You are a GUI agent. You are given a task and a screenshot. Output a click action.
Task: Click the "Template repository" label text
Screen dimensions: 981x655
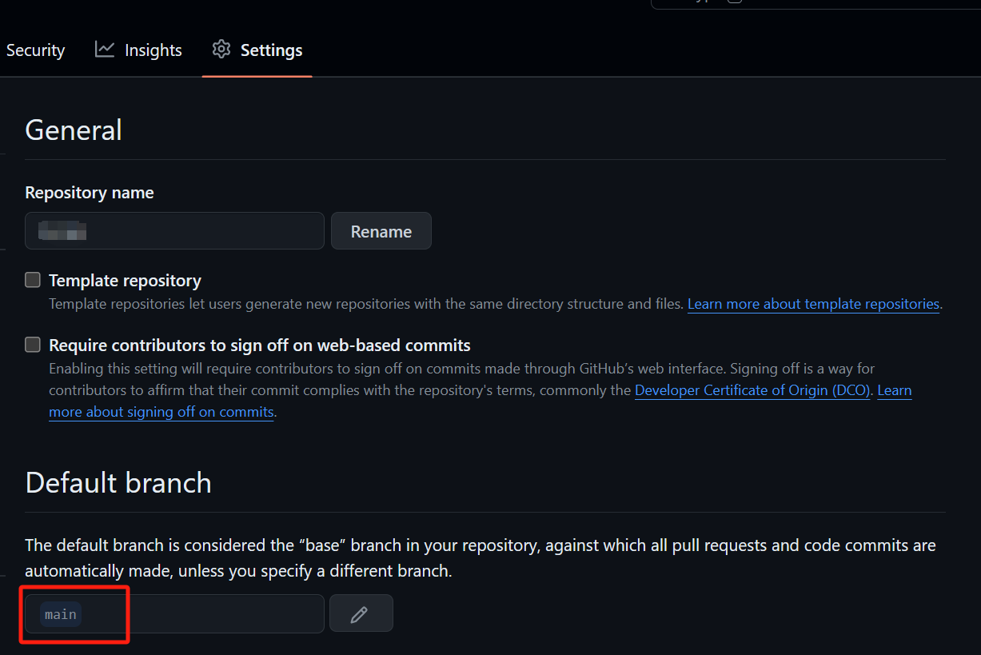125,281
